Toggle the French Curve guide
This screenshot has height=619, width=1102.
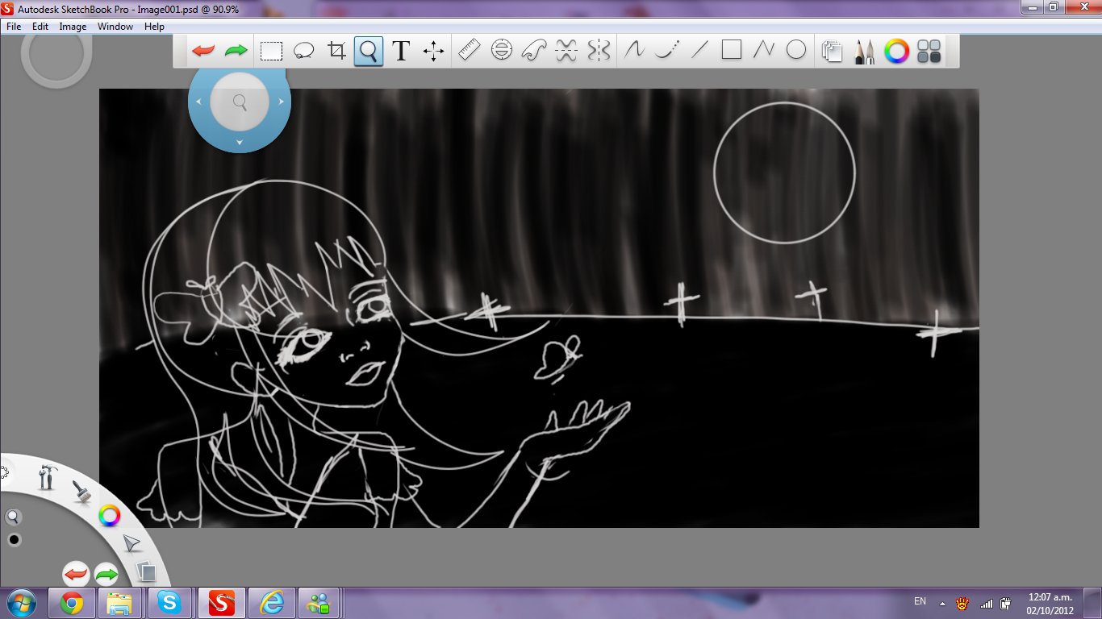coord(534,51)
